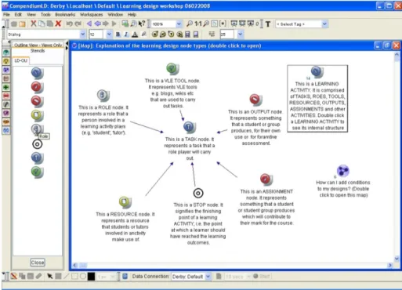The height and width of the screenshot is (290, 402).
Task: Open the font size 12 dropdown
Action: 109,34
